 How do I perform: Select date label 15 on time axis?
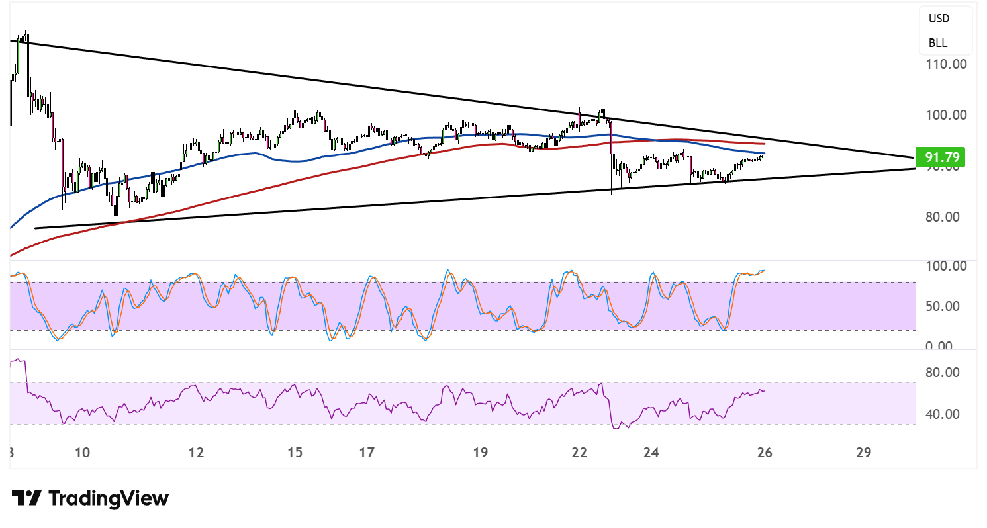click(295, 453)
